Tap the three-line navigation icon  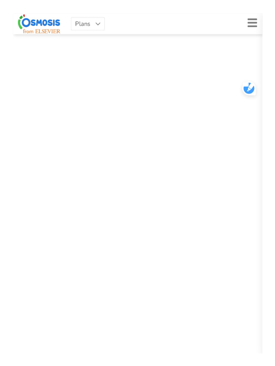(252, 23)
